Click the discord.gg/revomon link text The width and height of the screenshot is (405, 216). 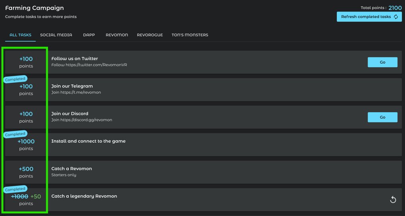point(86,120)
